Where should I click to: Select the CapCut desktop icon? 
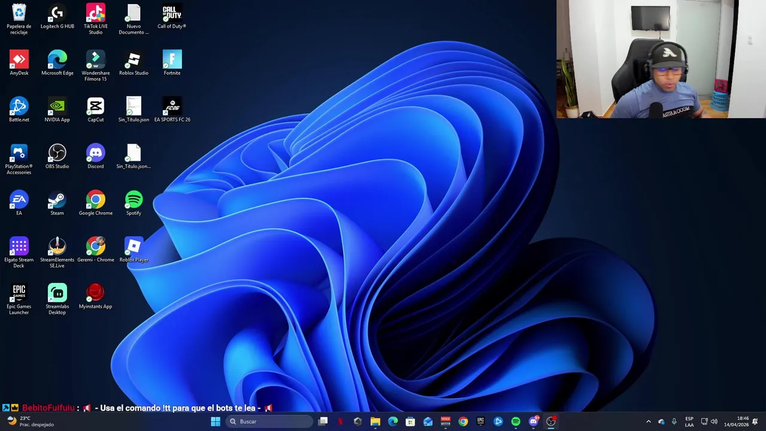point(96,110)
